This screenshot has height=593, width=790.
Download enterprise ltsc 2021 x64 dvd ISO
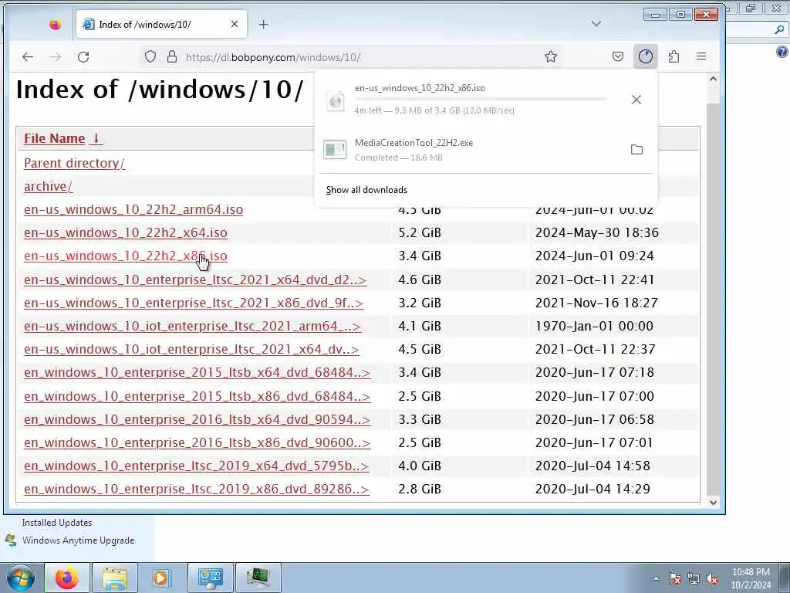pos(195,280)
